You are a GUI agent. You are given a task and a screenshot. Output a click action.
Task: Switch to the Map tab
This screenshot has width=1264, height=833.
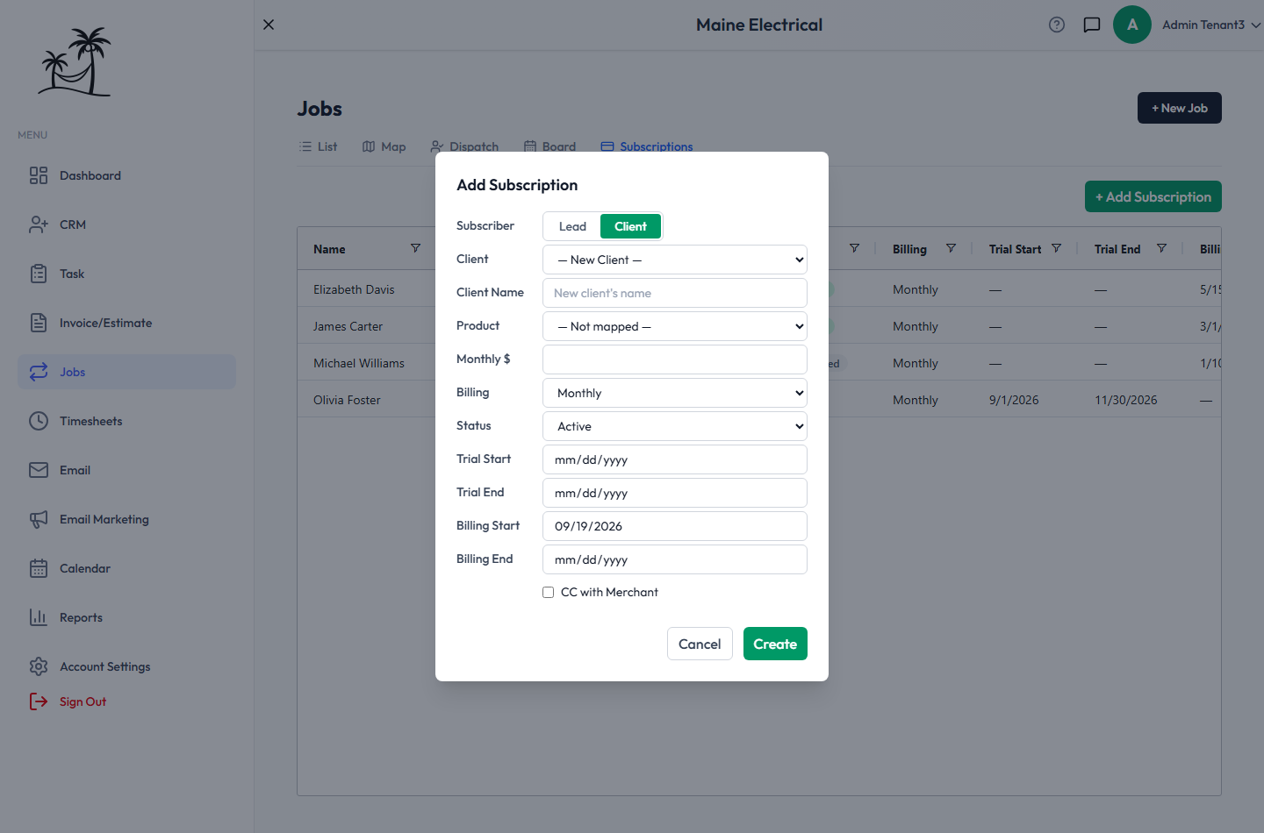384,146
